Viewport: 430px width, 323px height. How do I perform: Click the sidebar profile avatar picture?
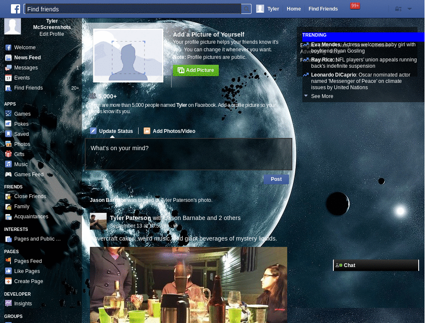click(x=12, y=26)
